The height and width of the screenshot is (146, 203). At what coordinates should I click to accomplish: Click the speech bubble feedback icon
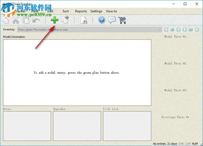coord(112,20)
